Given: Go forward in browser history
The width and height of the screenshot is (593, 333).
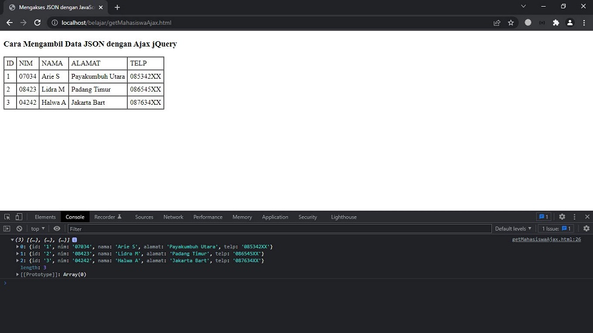Looking at the screenshot, I should click(x=23, y=23).
